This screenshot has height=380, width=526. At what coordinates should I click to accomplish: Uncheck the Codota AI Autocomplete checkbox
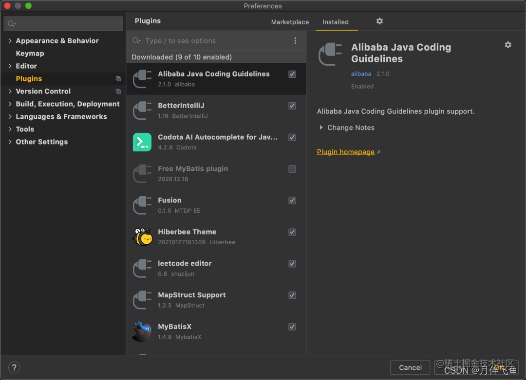pyautogui.click(x=292, y=137)
